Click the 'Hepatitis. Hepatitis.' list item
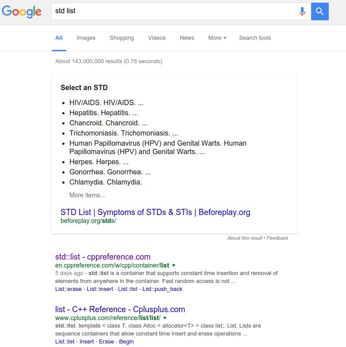Viewport: 346px width, 347px height. click(x=104, y=113)
